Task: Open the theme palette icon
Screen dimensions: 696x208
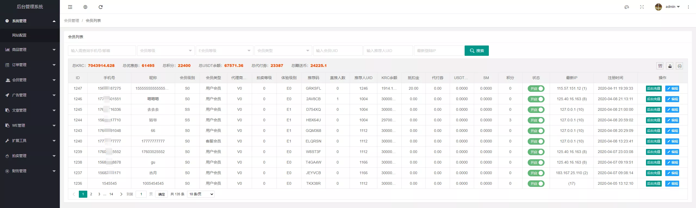Action: click(627, 7)
